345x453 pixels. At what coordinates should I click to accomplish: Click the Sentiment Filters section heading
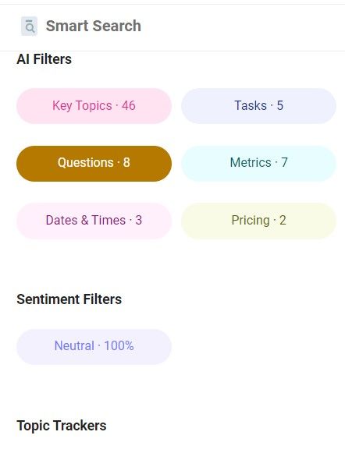[69, 299]
